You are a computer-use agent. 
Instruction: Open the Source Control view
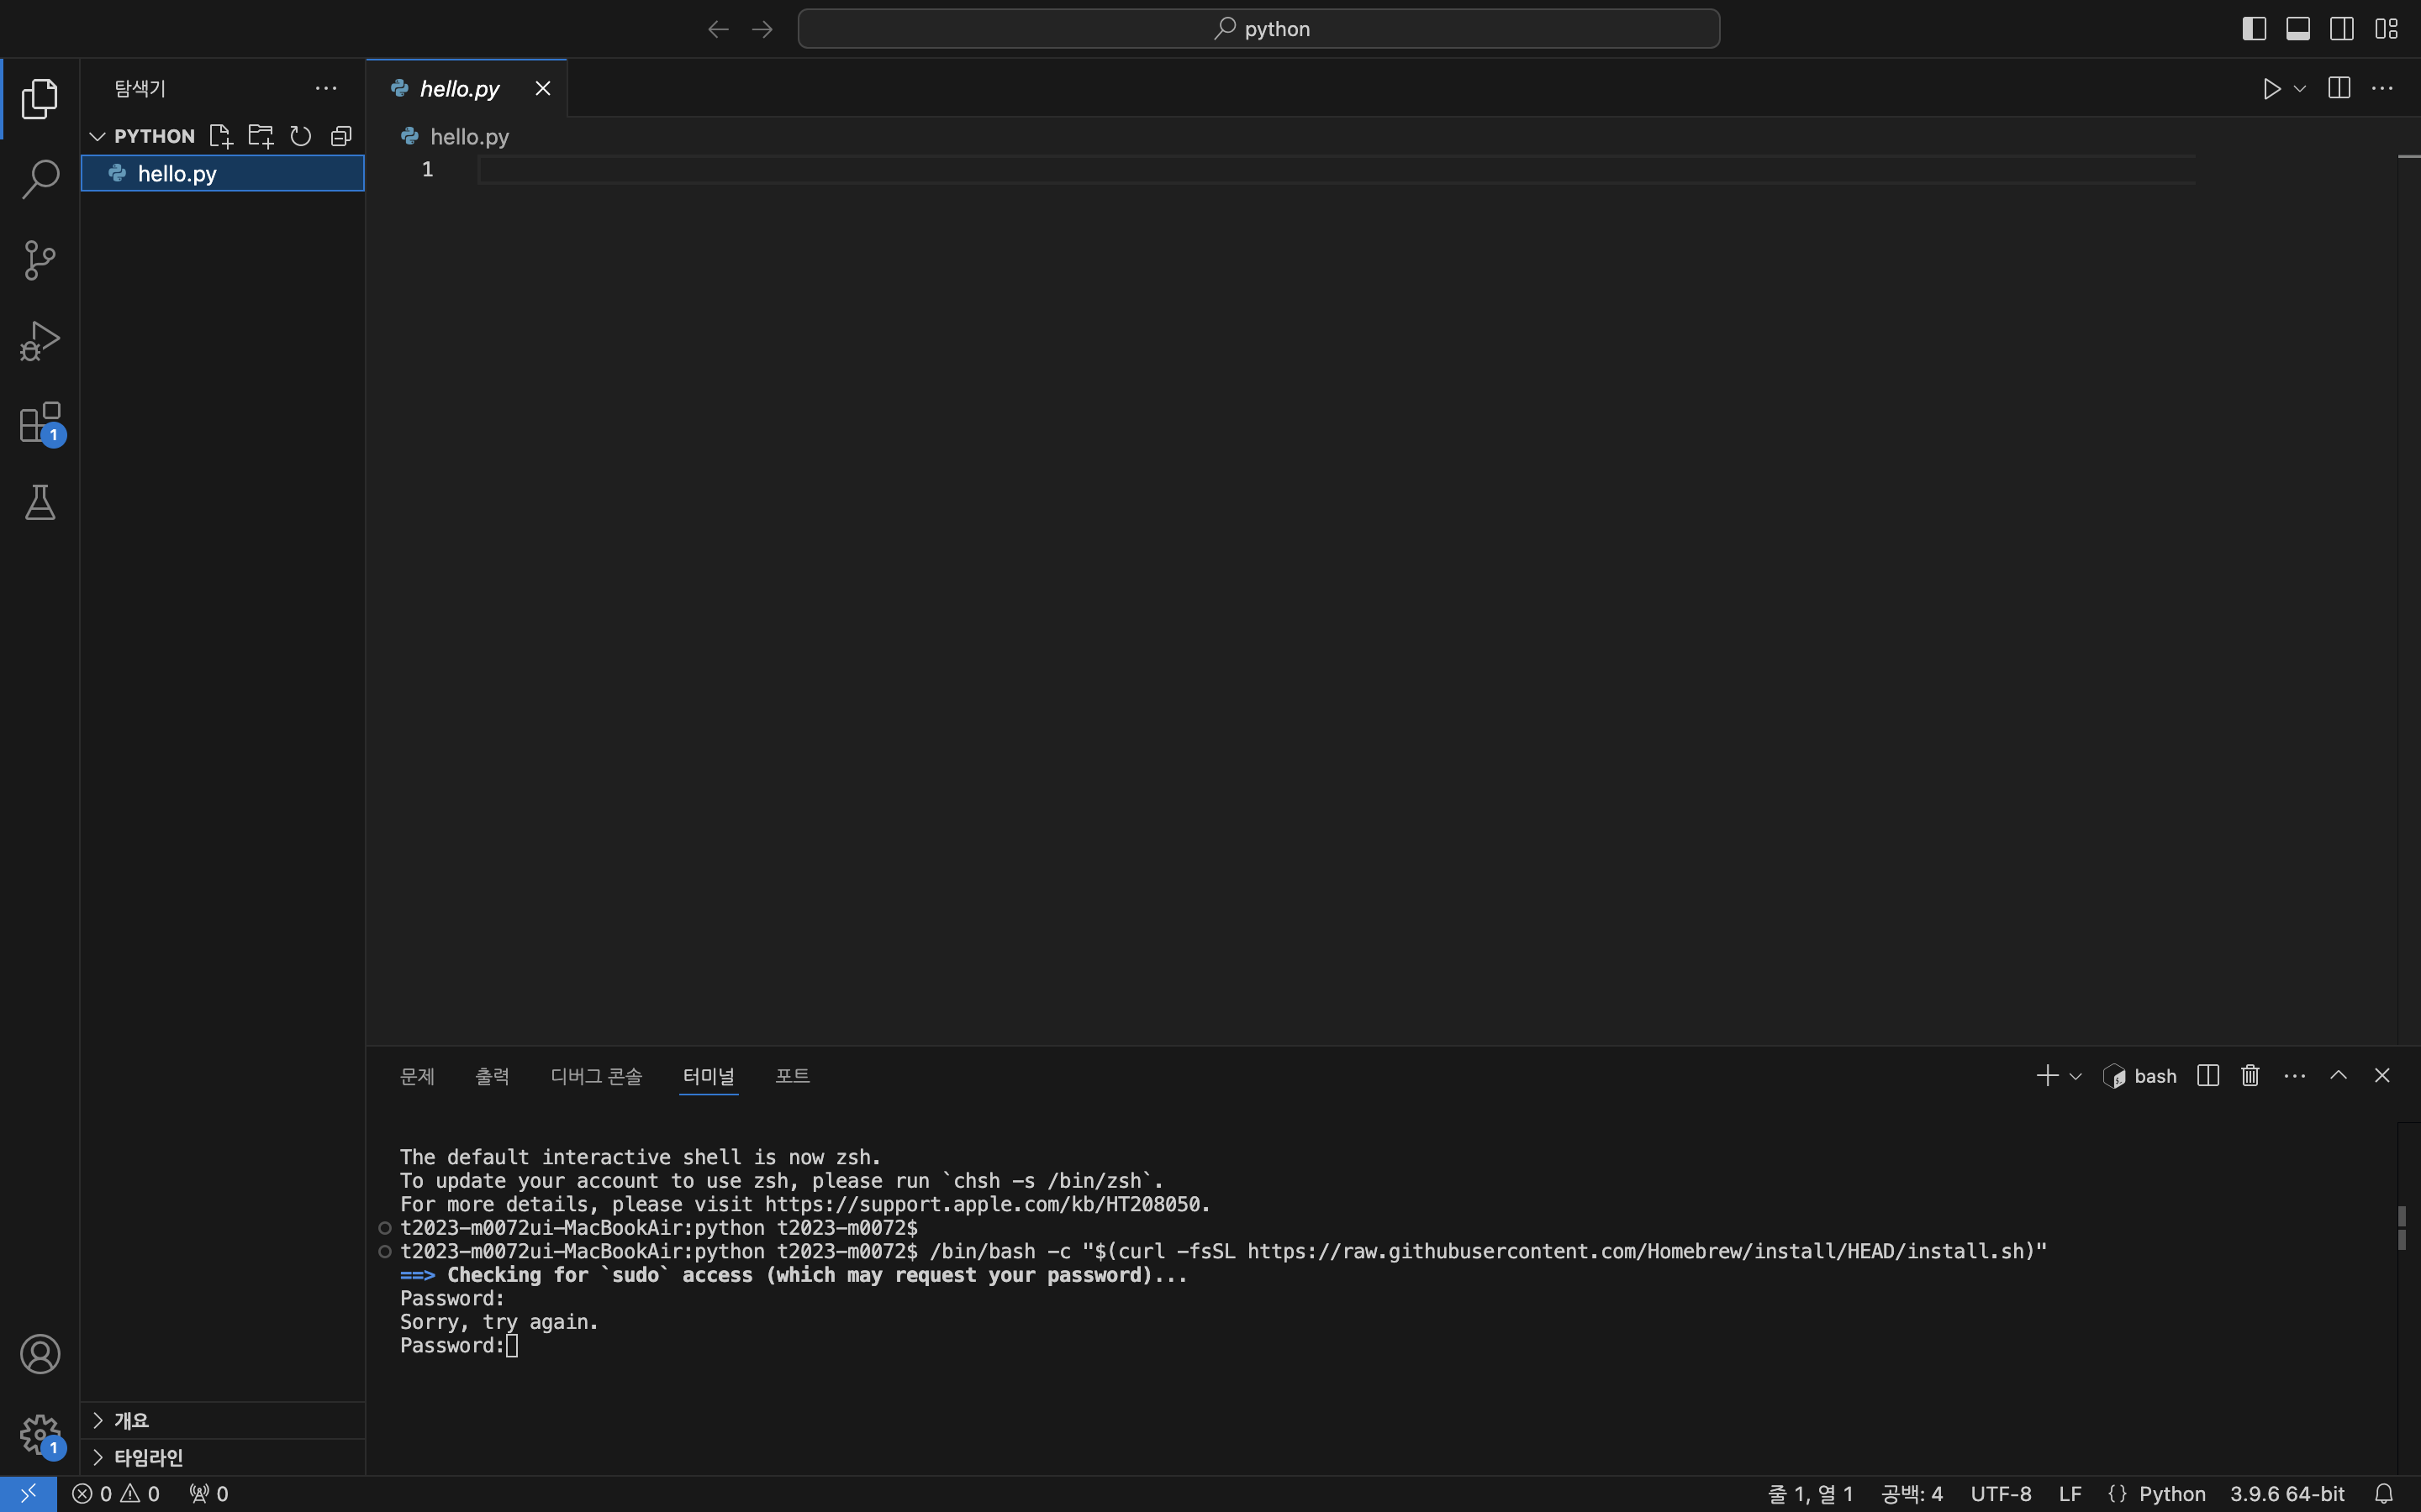(x=40, y=260)
